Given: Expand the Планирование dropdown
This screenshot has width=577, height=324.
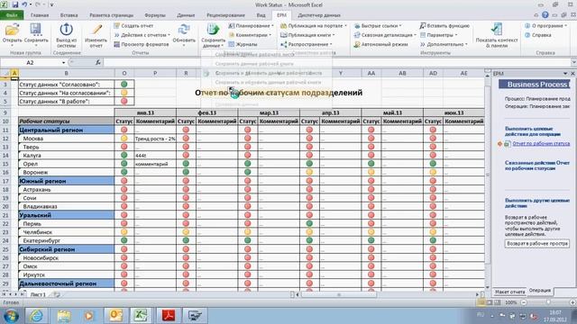Looking at the screenshot, I should (x=272, y=26).
